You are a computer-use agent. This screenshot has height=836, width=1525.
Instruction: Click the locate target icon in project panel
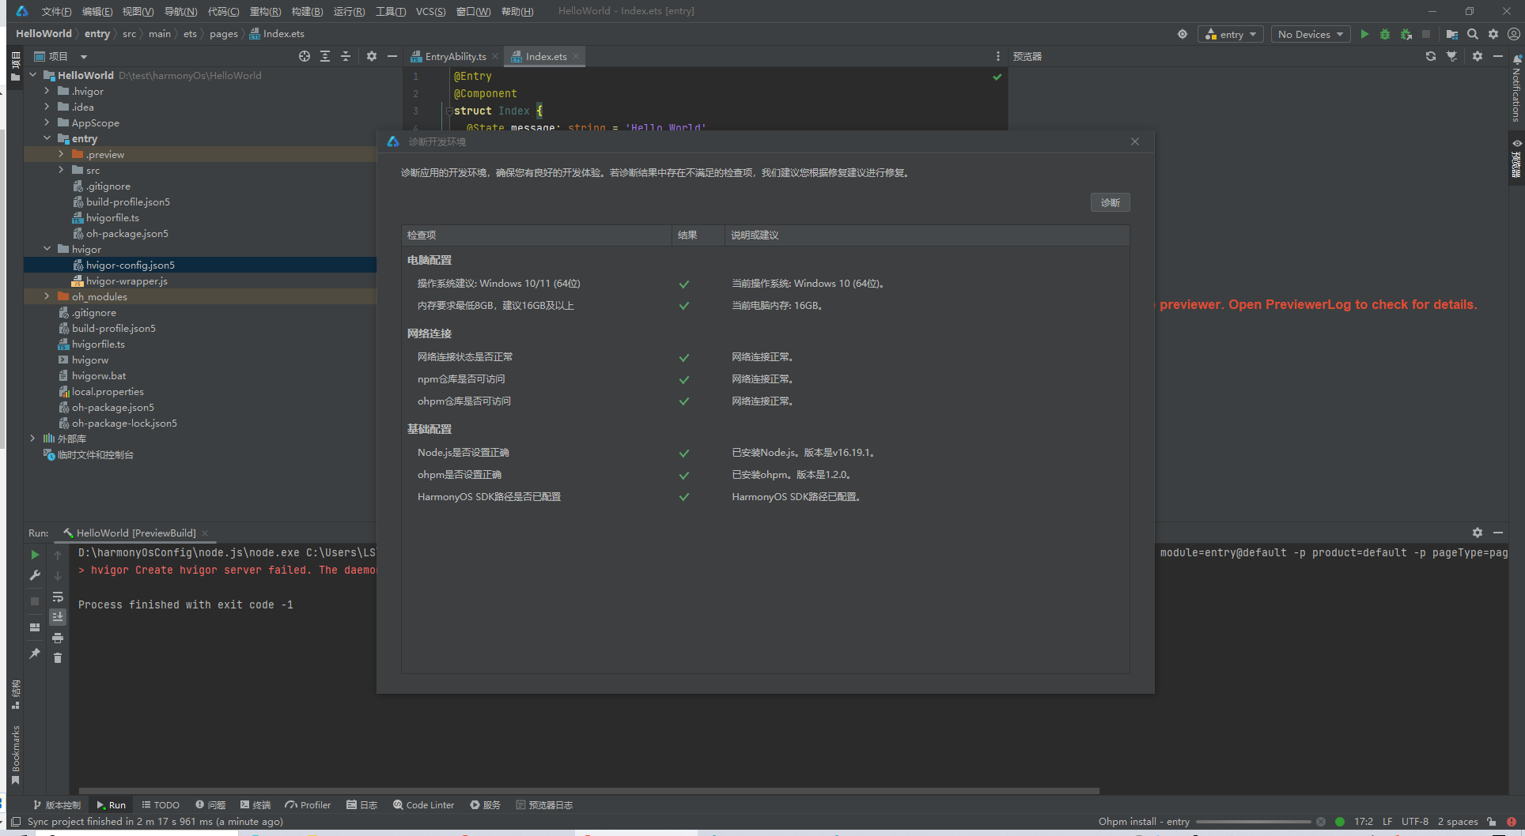[x=305, y=56]
